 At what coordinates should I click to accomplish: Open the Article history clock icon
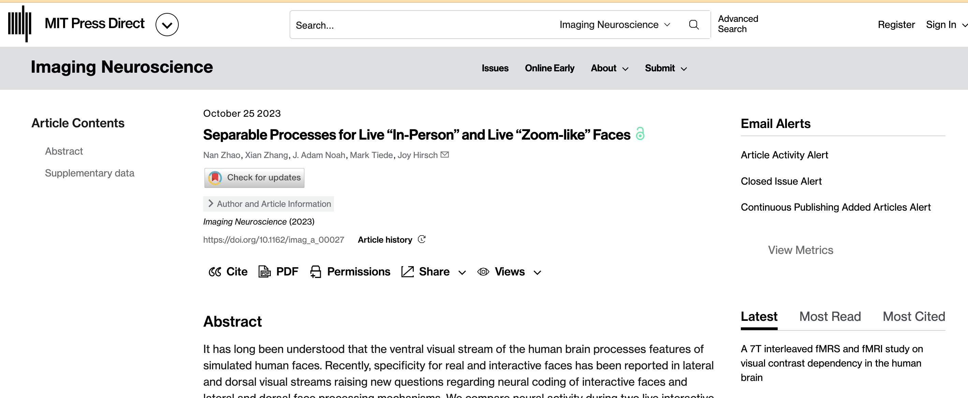421,240
